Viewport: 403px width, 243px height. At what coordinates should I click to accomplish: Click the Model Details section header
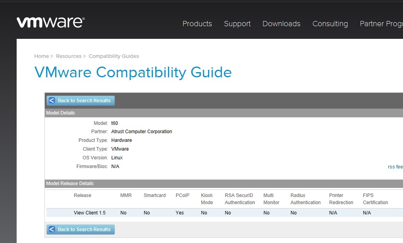pyautogui.click(x=223, y=113)
